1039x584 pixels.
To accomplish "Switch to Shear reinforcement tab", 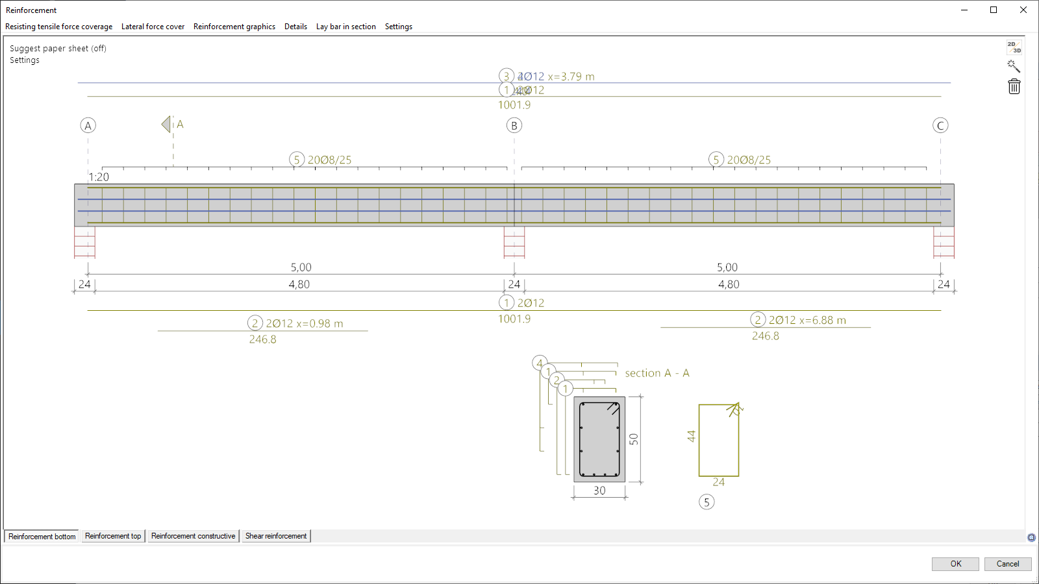I will (x=276, y=536).
